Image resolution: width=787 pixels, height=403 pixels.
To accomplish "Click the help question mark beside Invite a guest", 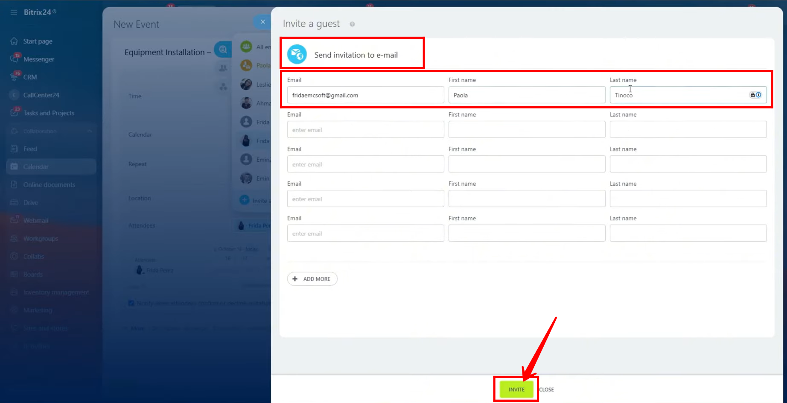I will coord(352,24).
